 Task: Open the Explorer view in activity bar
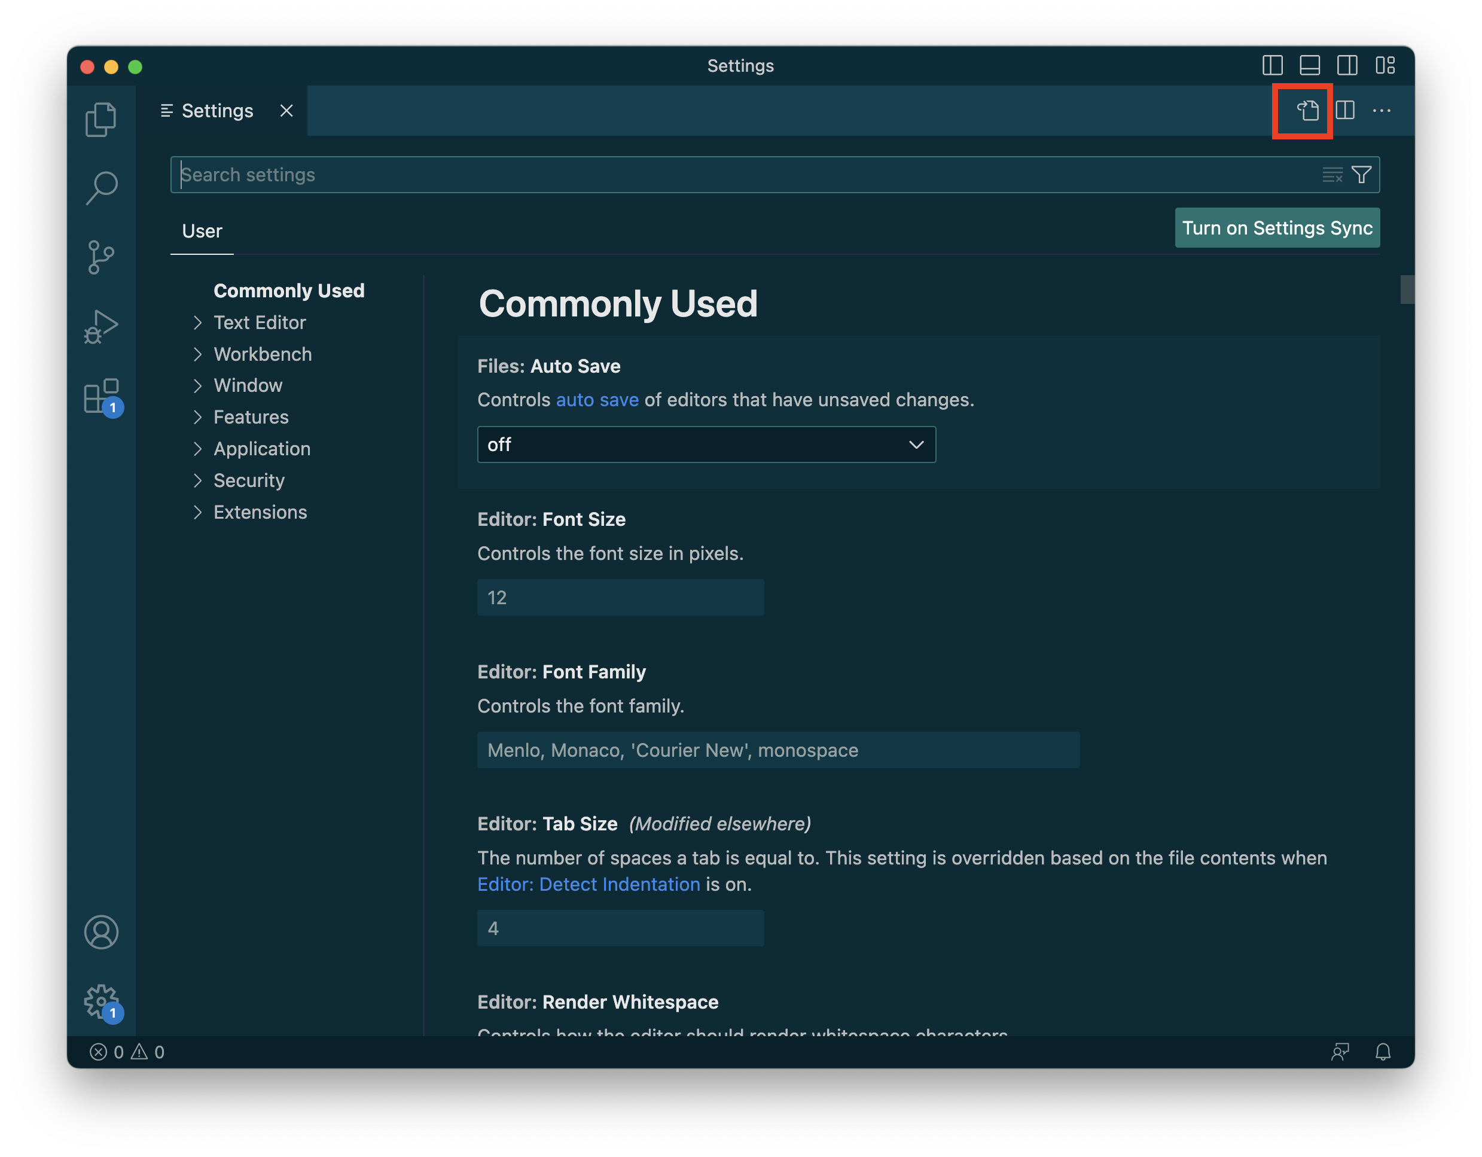[x=101, y=120]
